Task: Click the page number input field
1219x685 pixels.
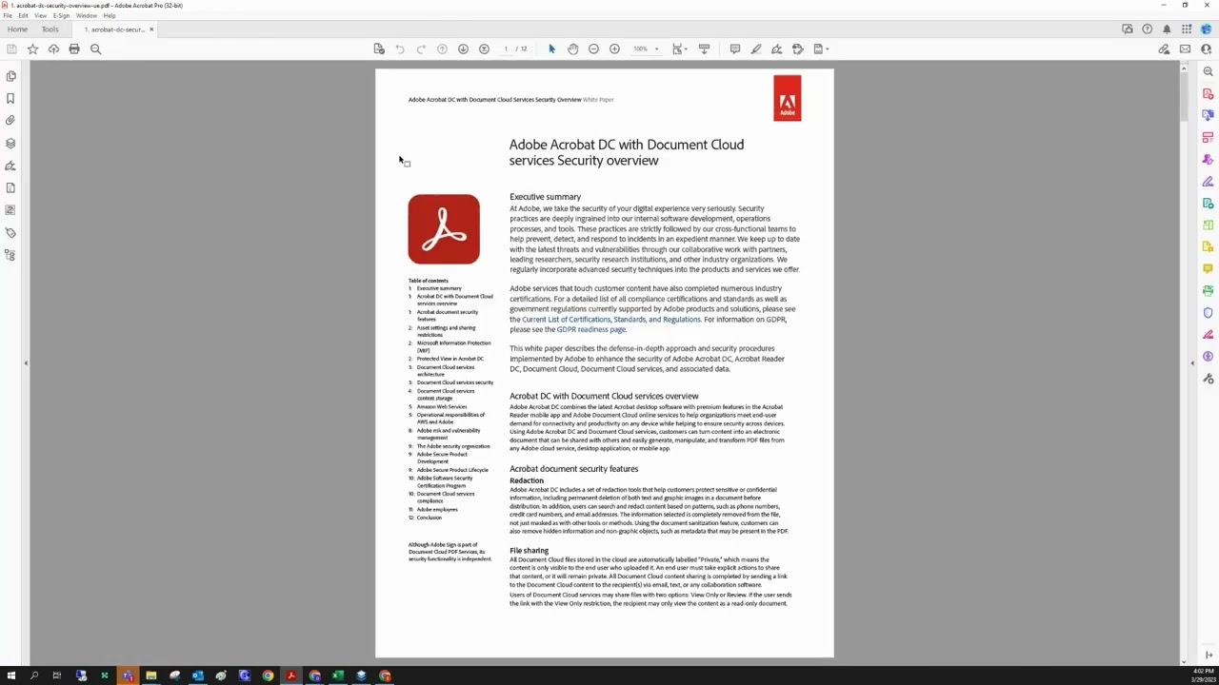Action: [506, 49]
